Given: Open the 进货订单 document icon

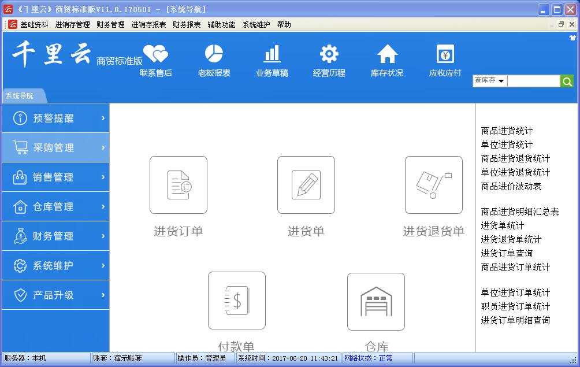Looking at the screenshot, I should pyautogui.click(x=179, y=185).
